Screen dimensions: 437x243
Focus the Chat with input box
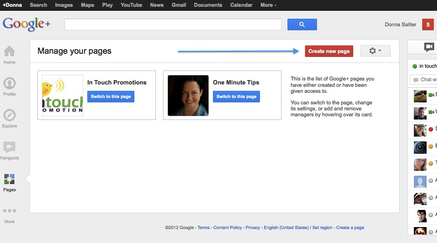423,80
